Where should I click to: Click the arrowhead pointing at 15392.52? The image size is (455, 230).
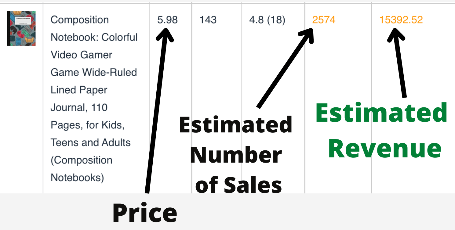(396, 34)
